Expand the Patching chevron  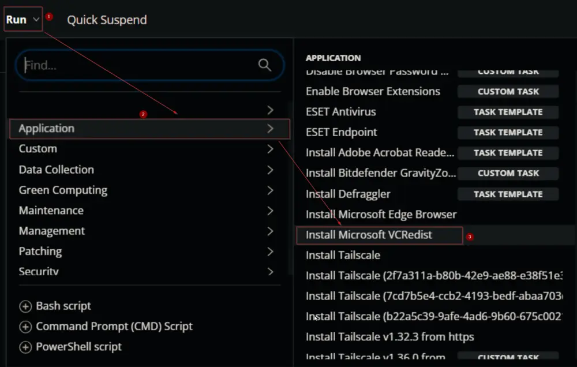[271, 252]
